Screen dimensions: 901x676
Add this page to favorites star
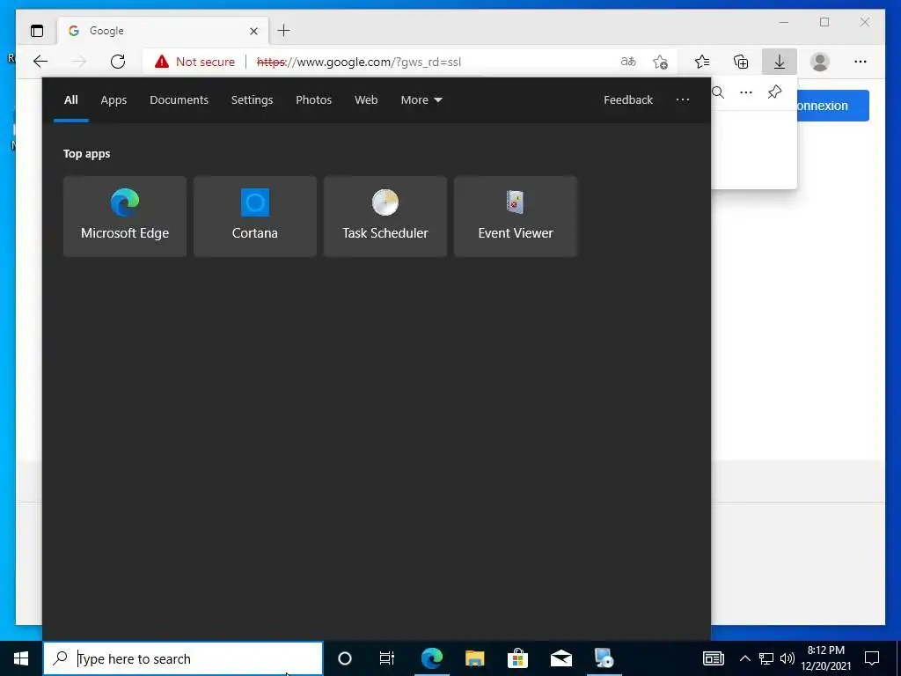(x=660, y=62)
